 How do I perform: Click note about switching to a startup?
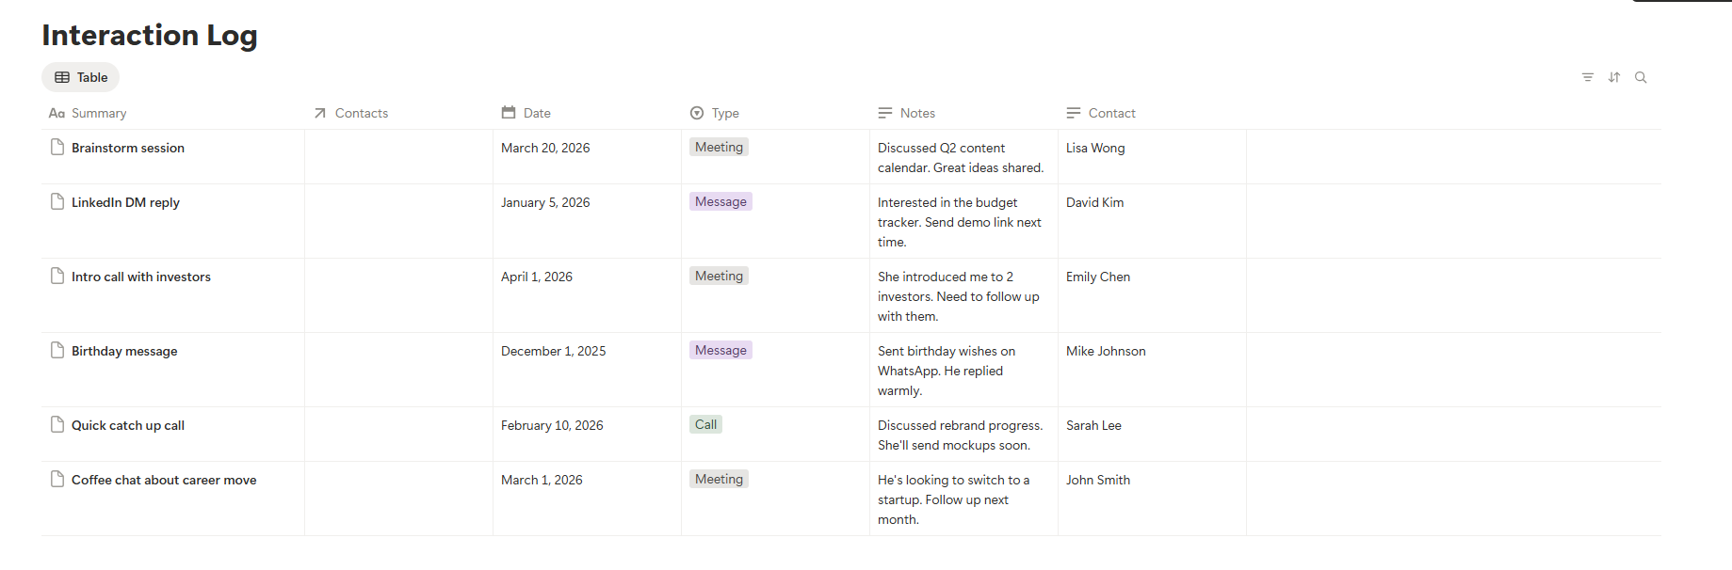954,499
